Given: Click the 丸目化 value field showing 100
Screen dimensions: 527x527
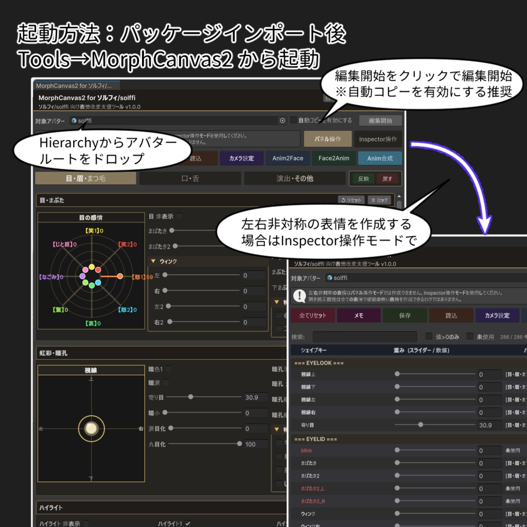Looking at the screenshot, I should click(x=256, y=444).
